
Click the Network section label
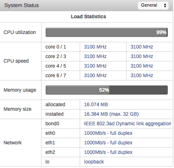coord(12,143)
